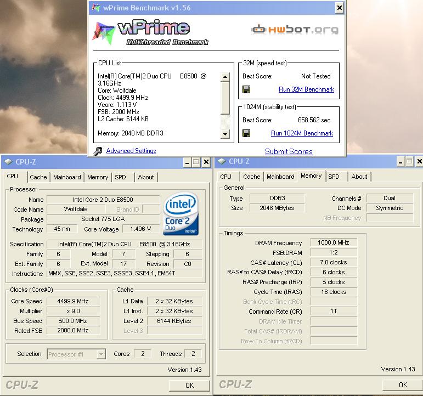This screenshot has width=423, height=396.
Task: Click the Cores count 2 field
Action: pyautogui.click(x=143, y=354)
